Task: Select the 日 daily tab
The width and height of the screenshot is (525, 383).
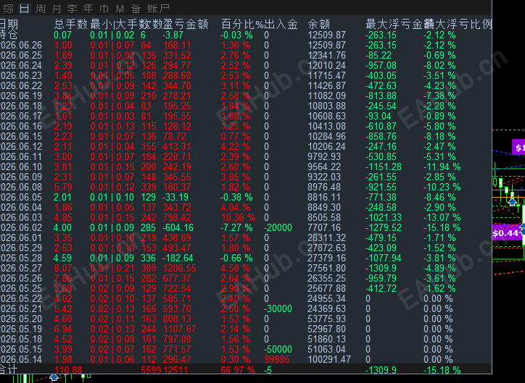Action: pyautogui.click(x=25, y=9)
